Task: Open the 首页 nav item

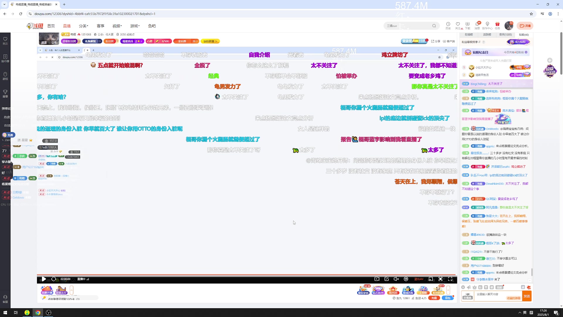Action: coord(51,26)
